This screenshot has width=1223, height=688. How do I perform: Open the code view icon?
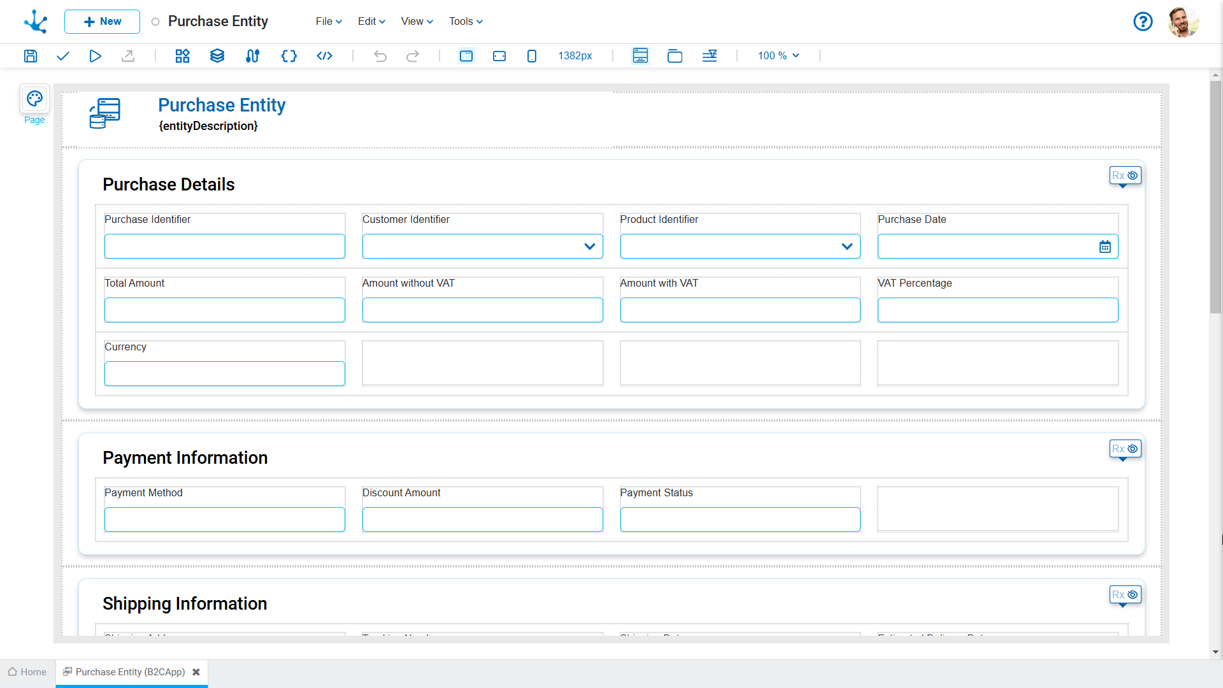[324, 56]
